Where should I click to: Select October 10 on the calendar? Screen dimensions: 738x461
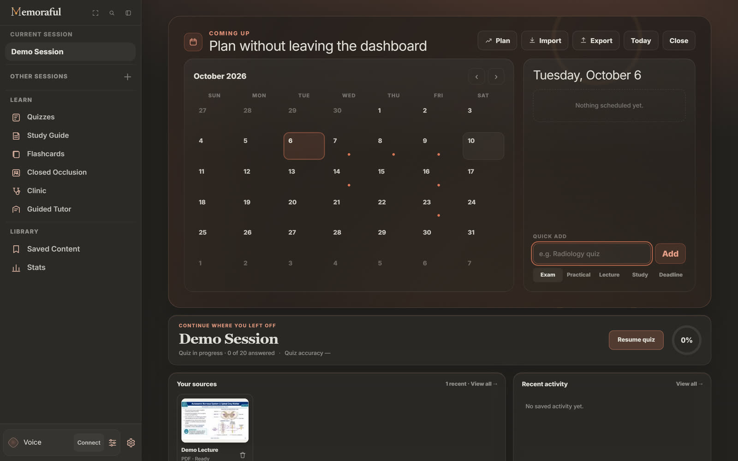coord(483,146)
